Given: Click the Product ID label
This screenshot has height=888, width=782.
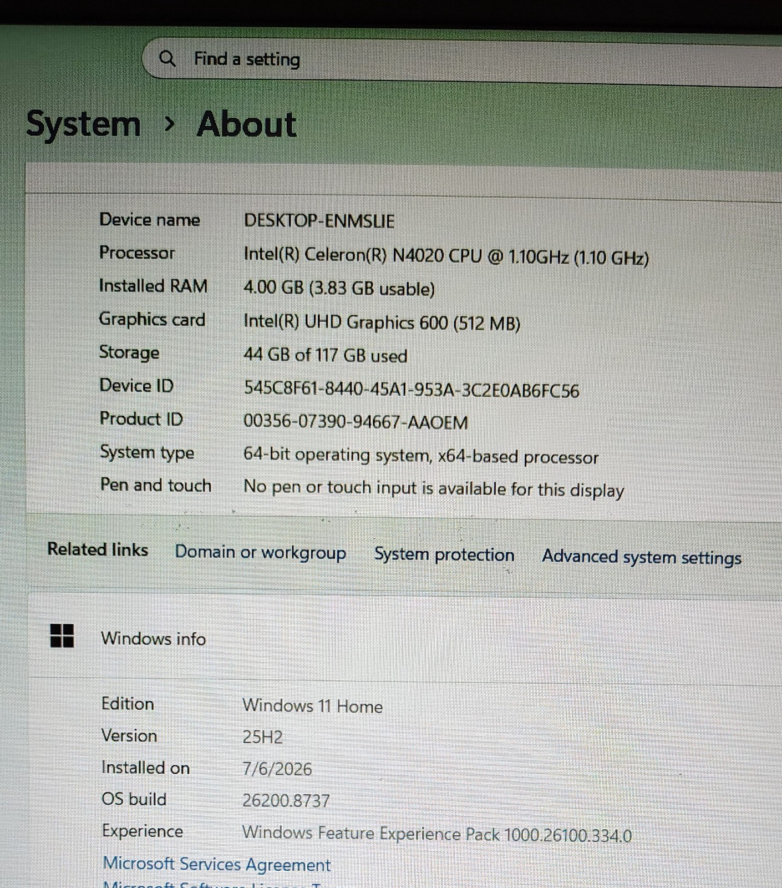Looking at the screenshot, I should point(141,418).
